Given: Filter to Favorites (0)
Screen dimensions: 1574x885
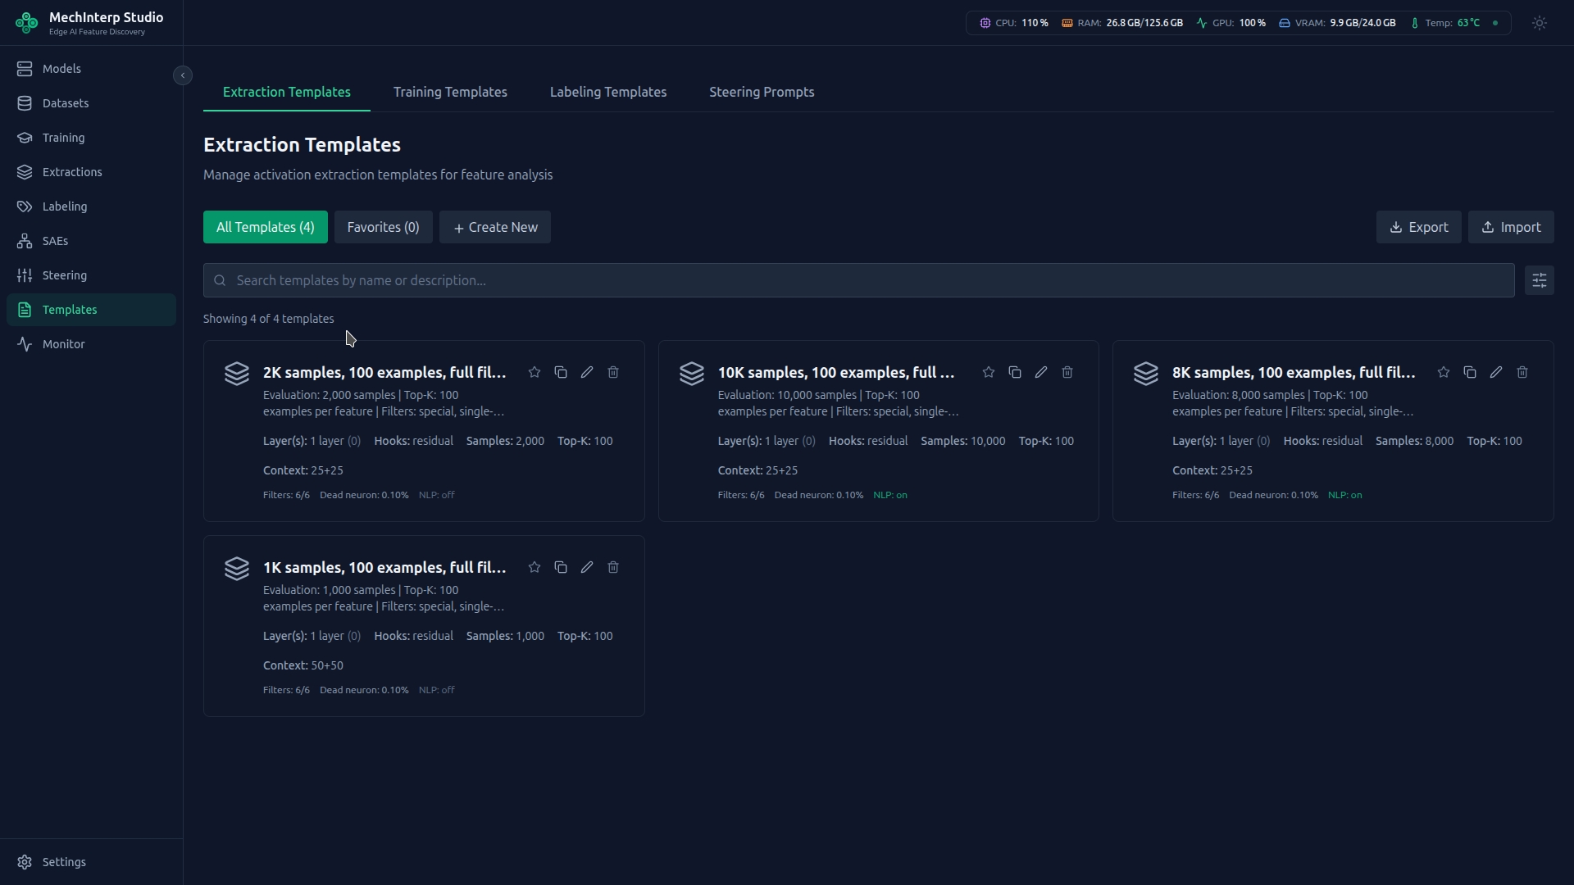Looking at the screenshot, I should (384, 227).
